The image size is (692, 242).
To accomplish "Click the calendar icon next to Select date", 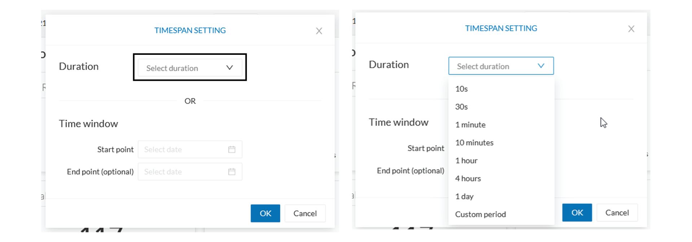I will [x=232, y=149].
